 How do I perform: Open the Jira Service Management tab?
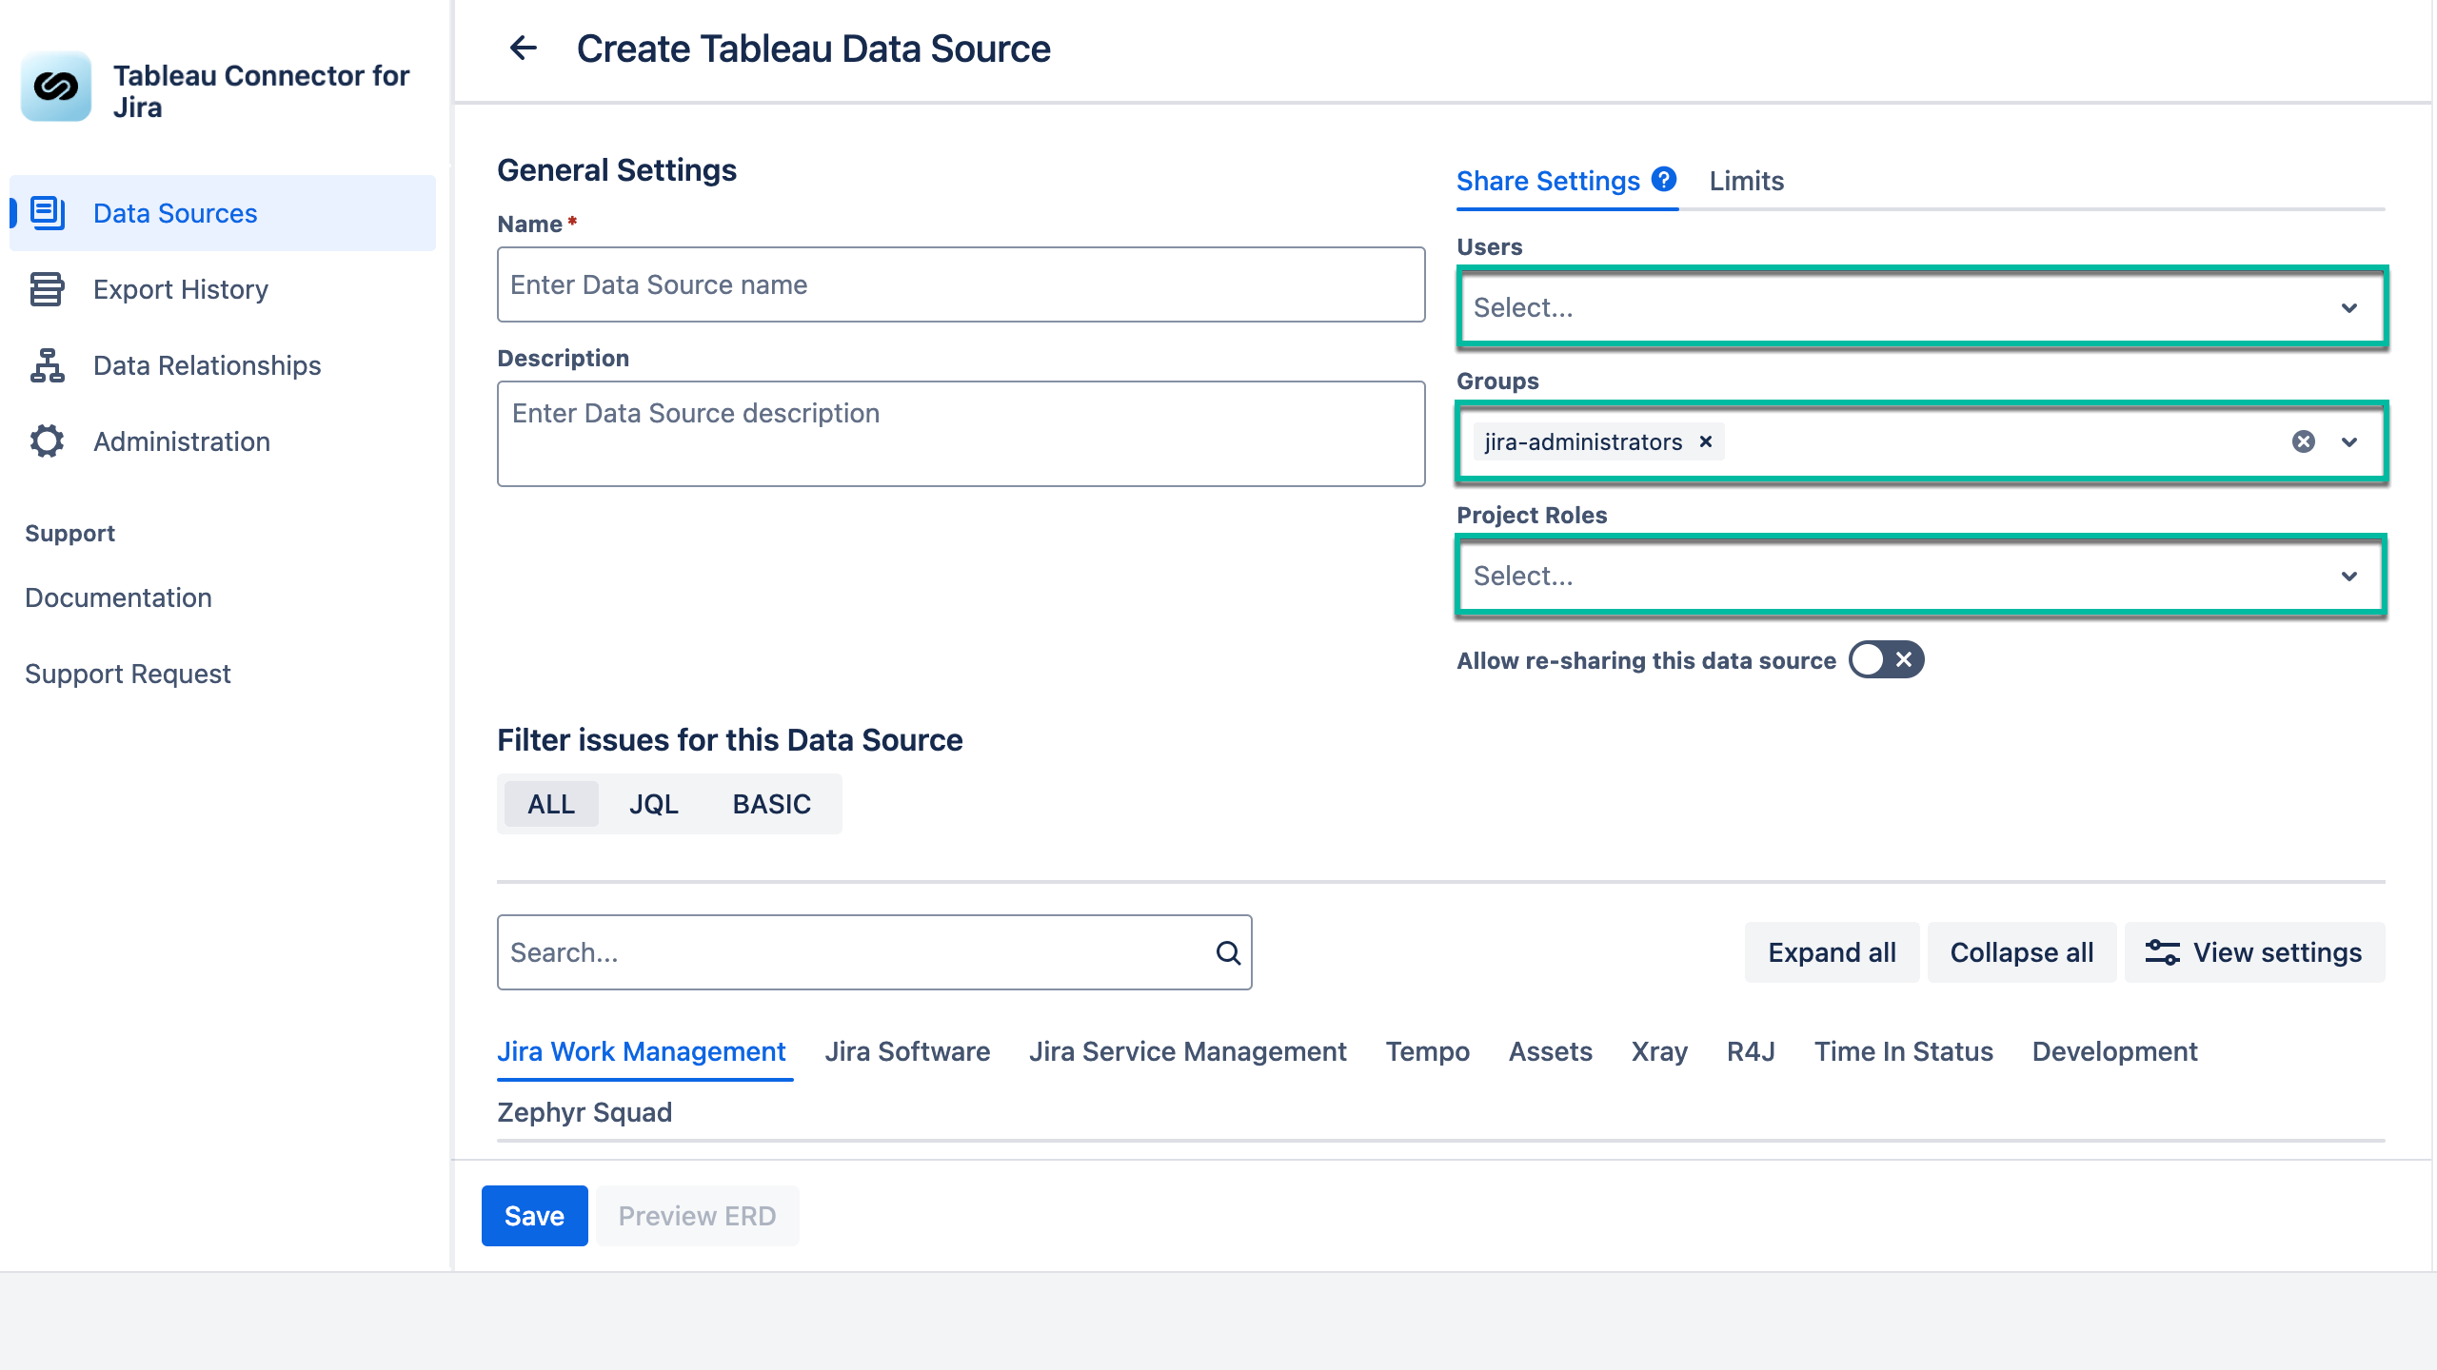[1187, 1051]
